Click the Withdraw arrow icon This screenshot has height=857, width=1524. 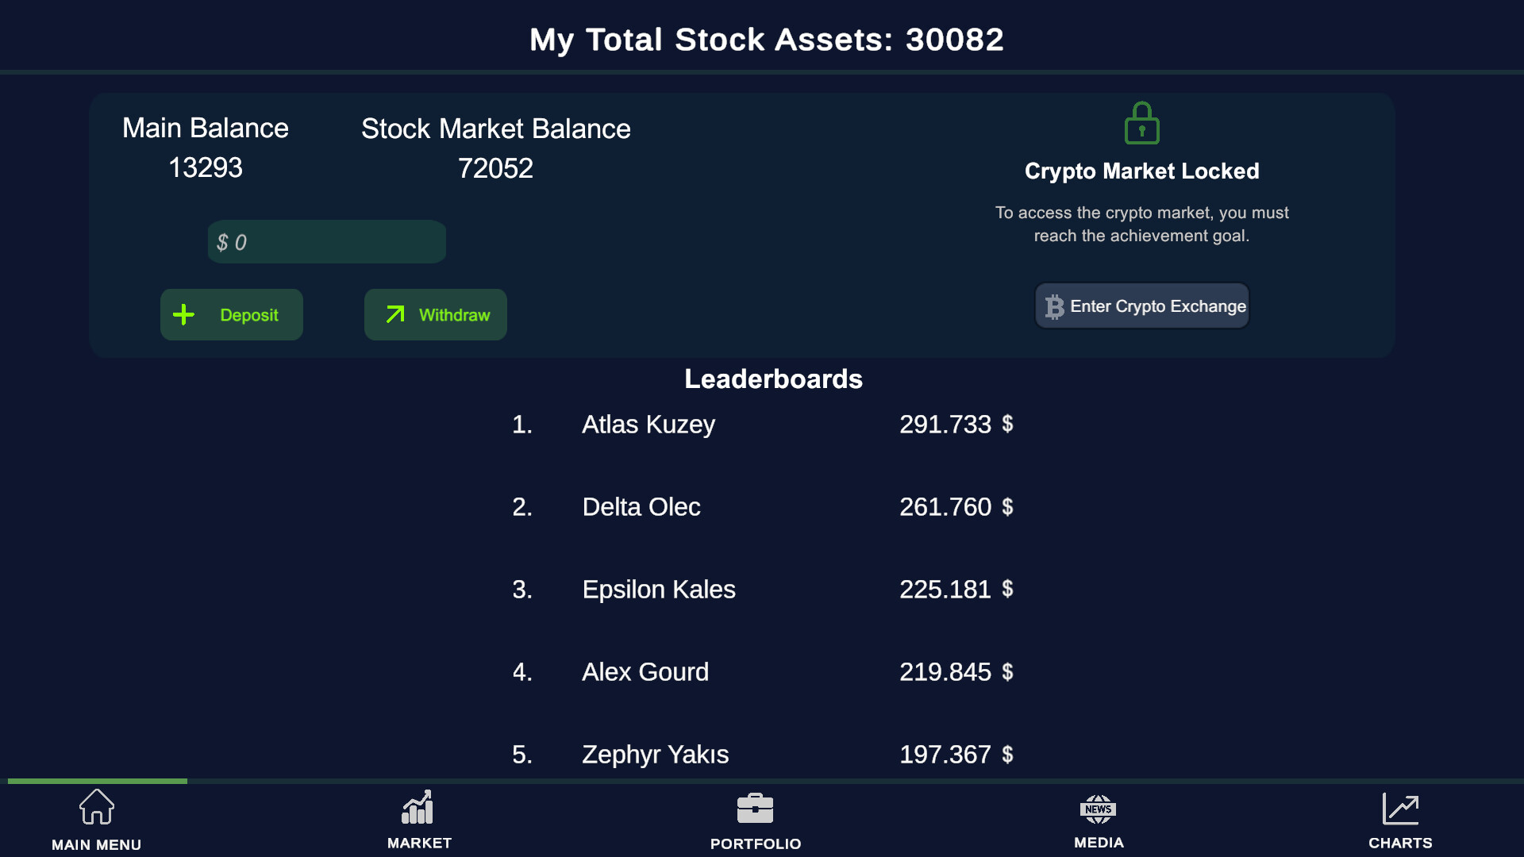[x=395, y=315]
